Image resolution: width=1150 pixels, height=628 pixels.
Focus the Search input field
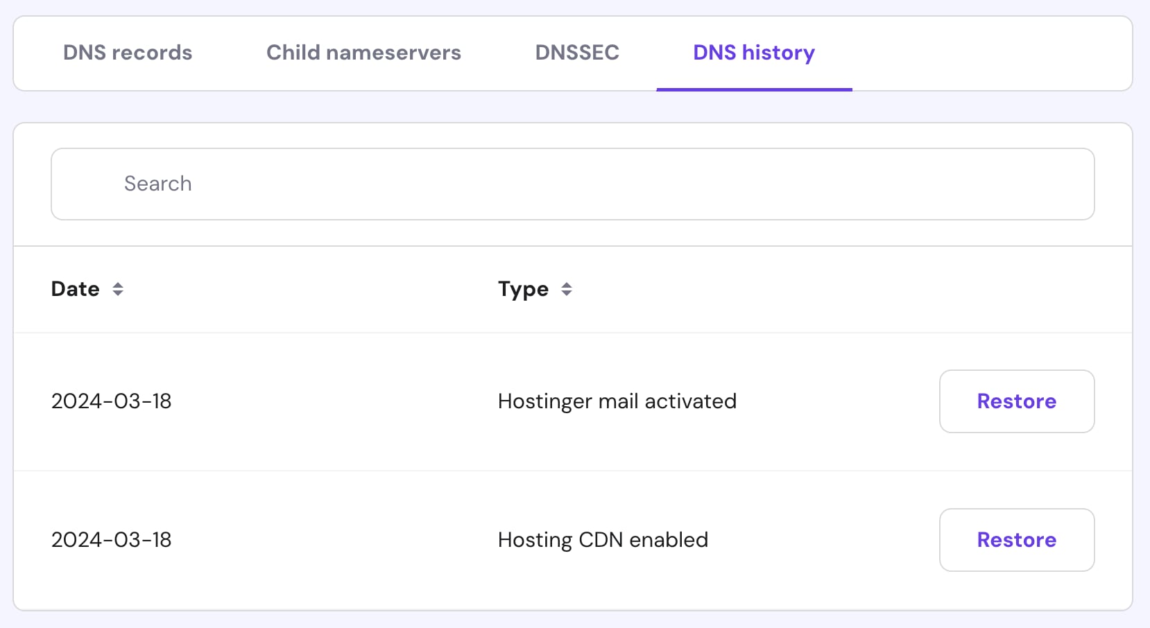(x=572, y=184)
